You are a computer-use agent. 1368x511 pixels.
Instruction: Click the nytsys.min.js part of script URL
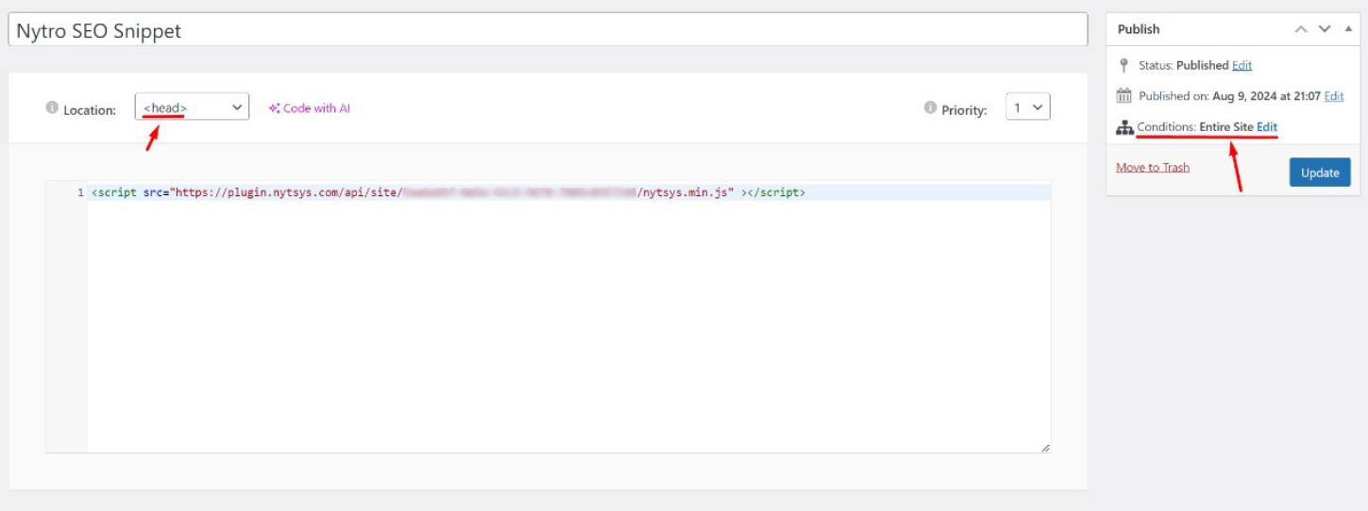point(686,192)
